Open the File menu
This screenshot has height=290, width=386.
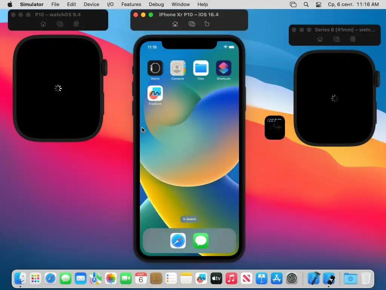(x=55, y=5)
